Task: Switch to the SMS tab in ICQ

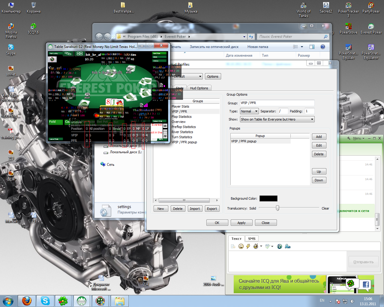Action: pyautogui.click(x=252, y=239)
